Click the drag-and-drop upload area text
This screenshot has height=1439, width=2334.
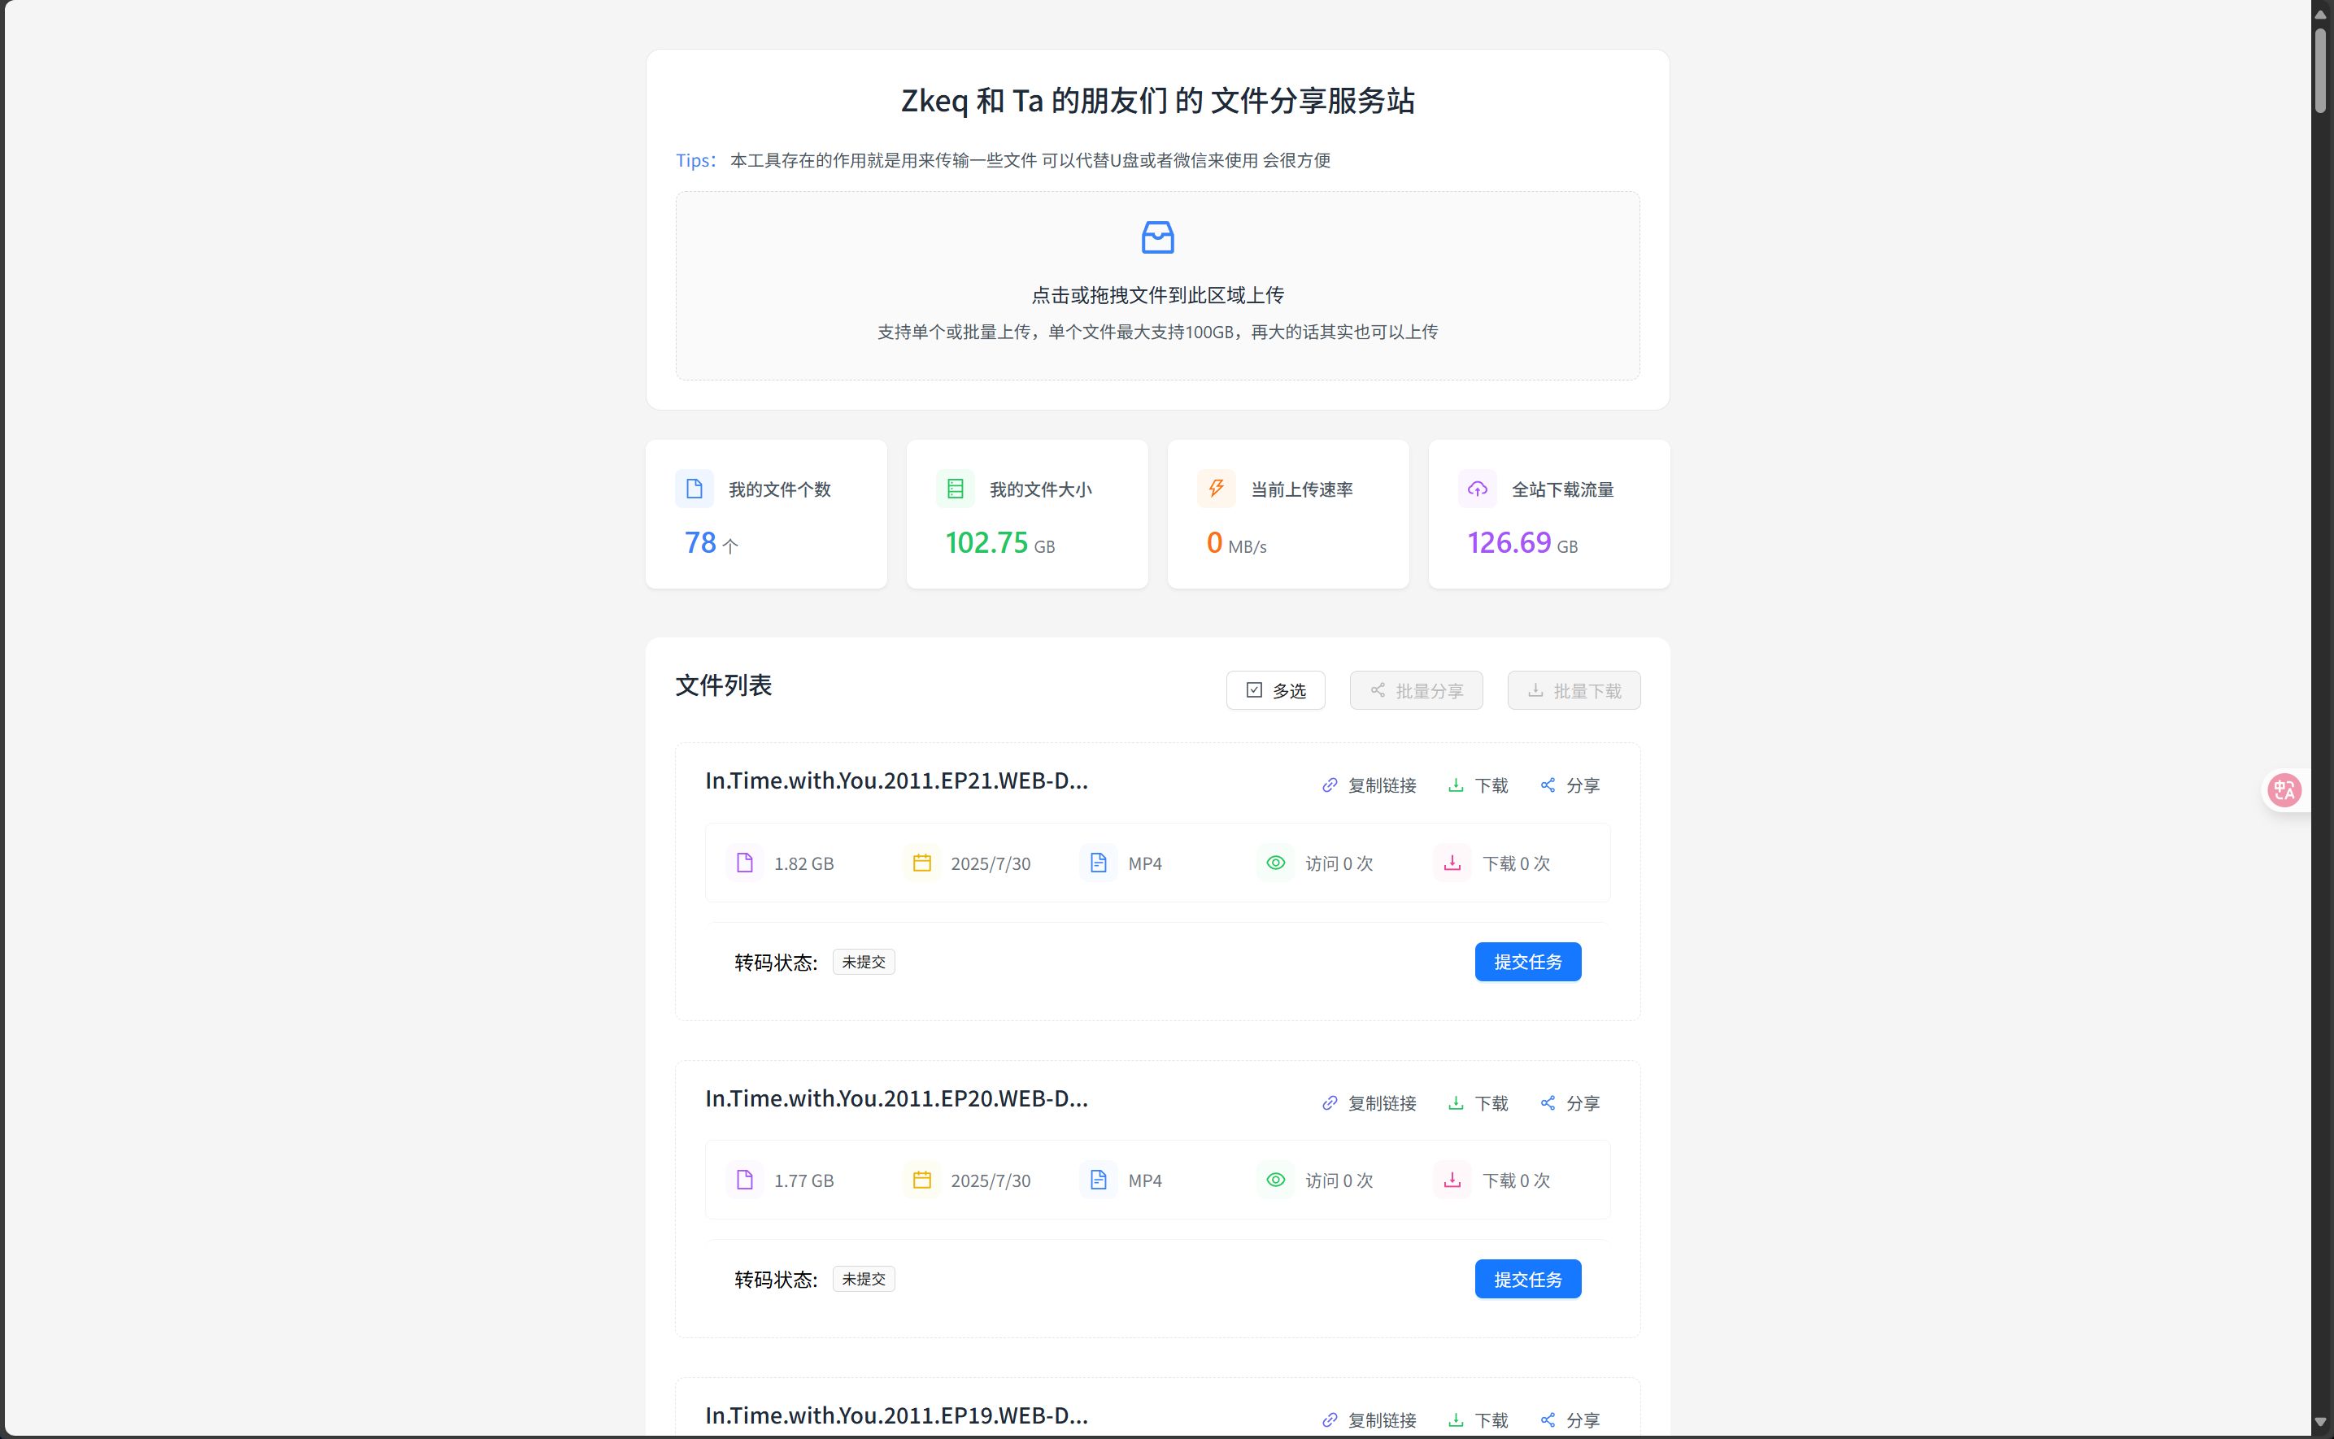[1157, 295]
